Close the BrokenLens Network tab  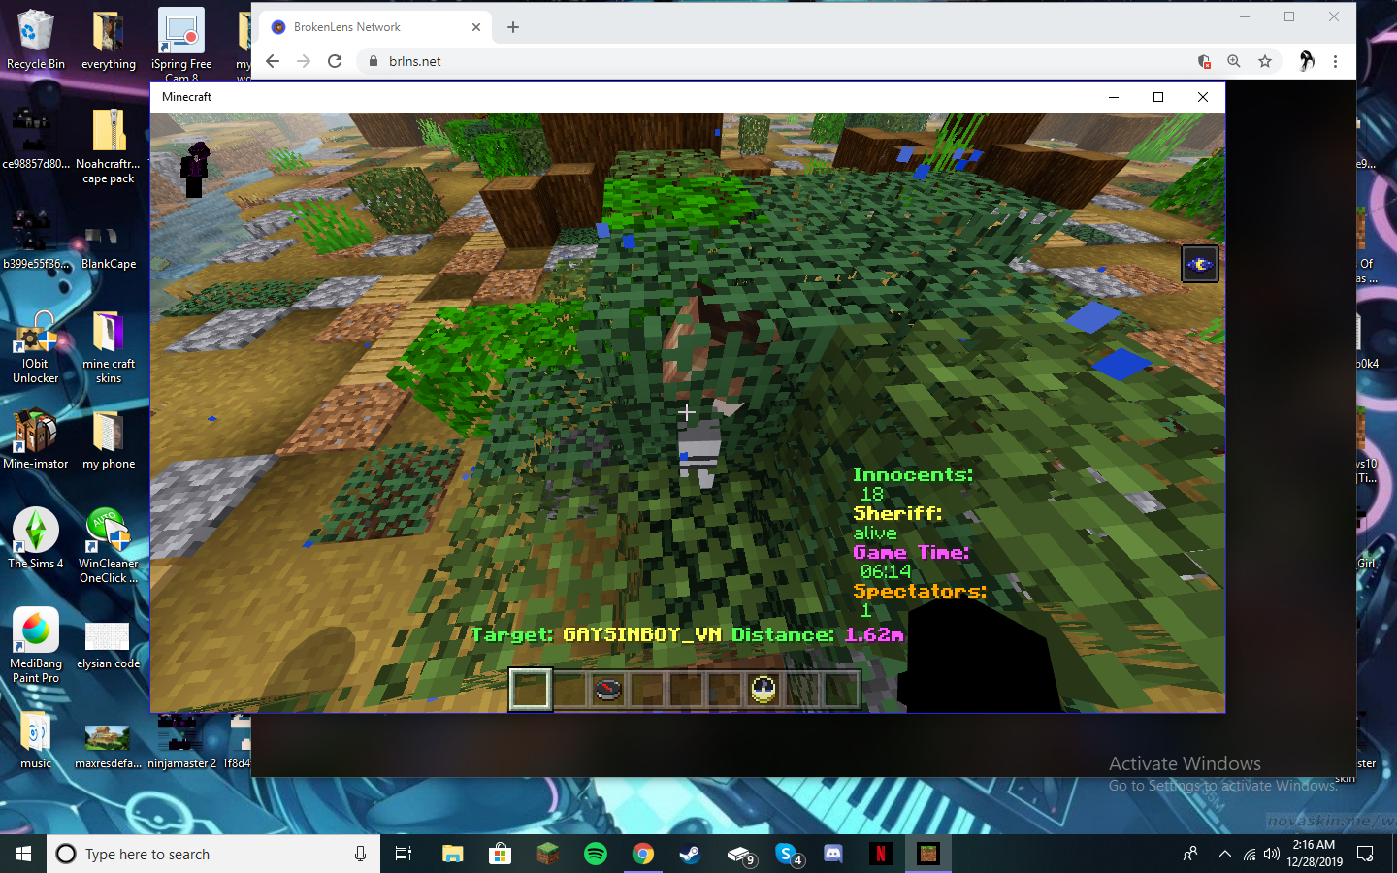coord(476,27)
